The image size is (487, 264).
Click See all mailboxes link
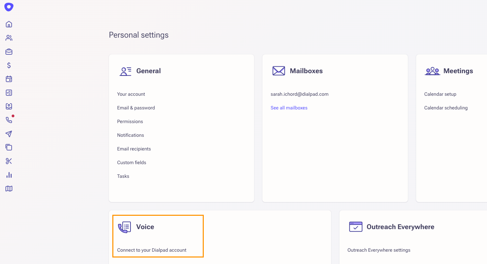[x=289, y=108]
